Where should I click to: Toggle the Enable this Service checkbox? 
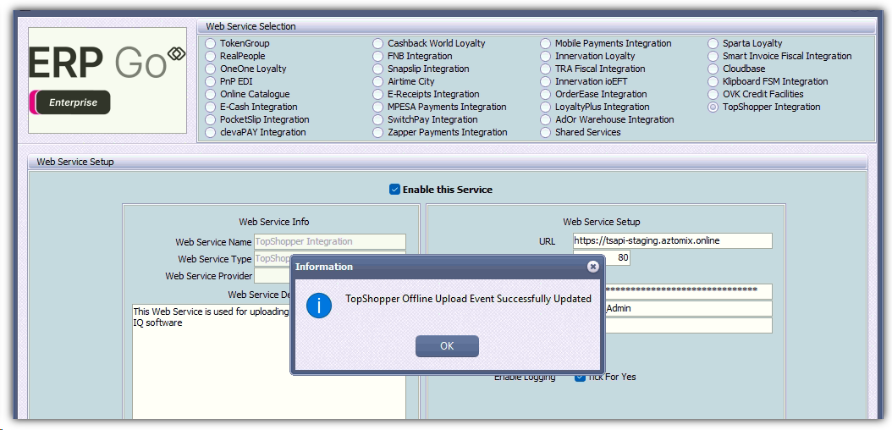pos(394,190)
